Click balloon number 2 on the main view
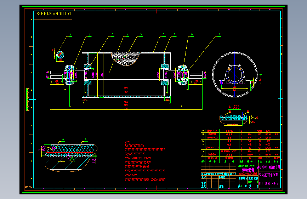Image resolution: width=307 pixels, height=199 pixels. click(x=90, y=35)
